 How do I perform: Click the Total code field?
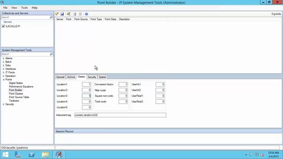(x=123, y=102)
